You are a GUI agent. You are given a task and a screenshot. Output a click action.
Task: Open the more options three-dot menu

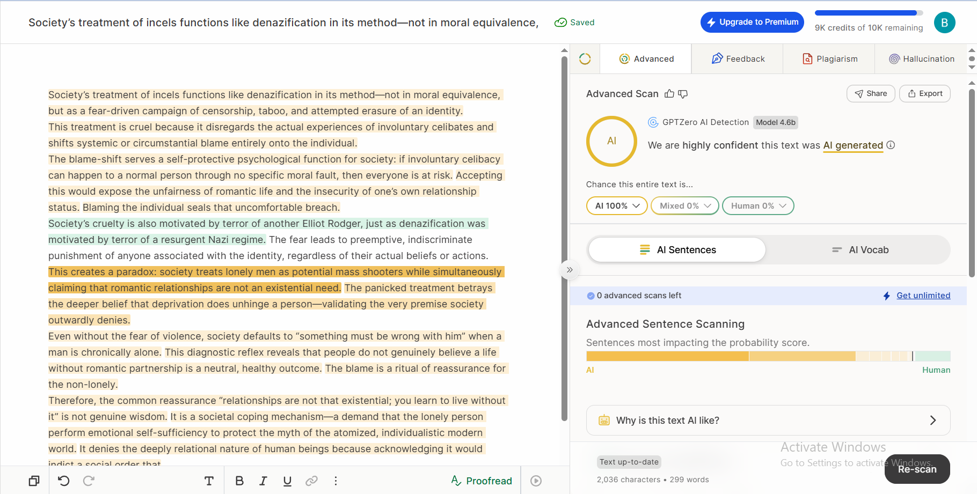336,481
